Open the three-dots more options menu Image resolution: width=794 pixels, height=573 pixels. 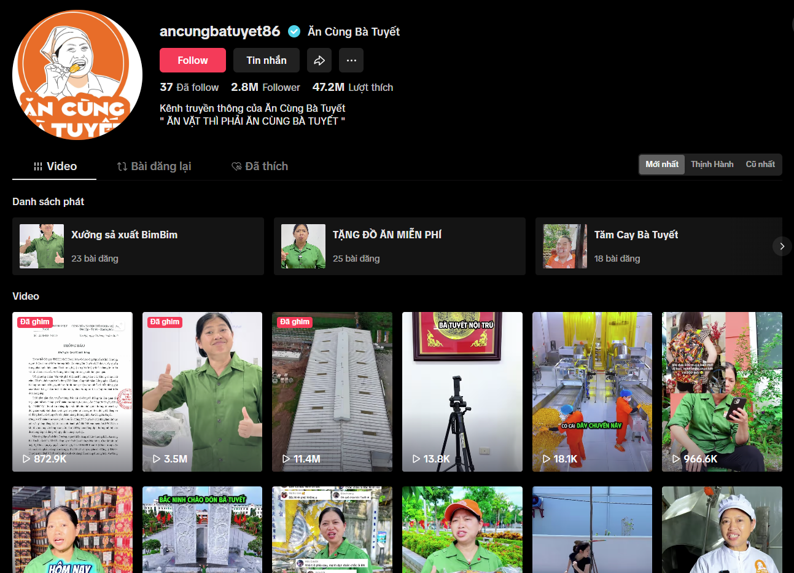tap(351, 60)
